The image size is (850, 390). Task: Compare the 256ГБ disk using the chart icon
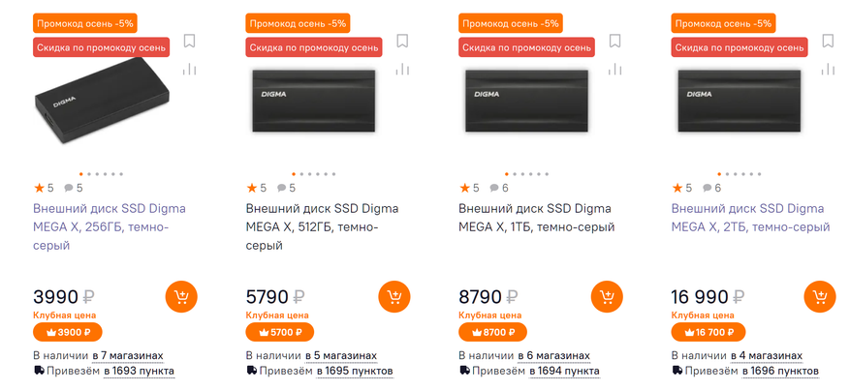pyautogui.click(x=189, y=69)
